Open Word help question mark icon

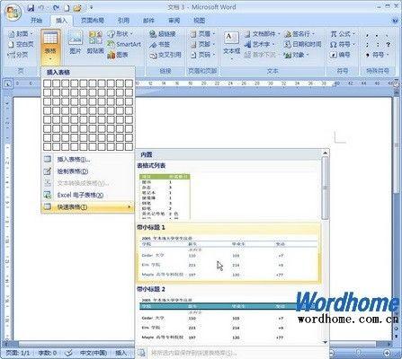coord(396,21)
